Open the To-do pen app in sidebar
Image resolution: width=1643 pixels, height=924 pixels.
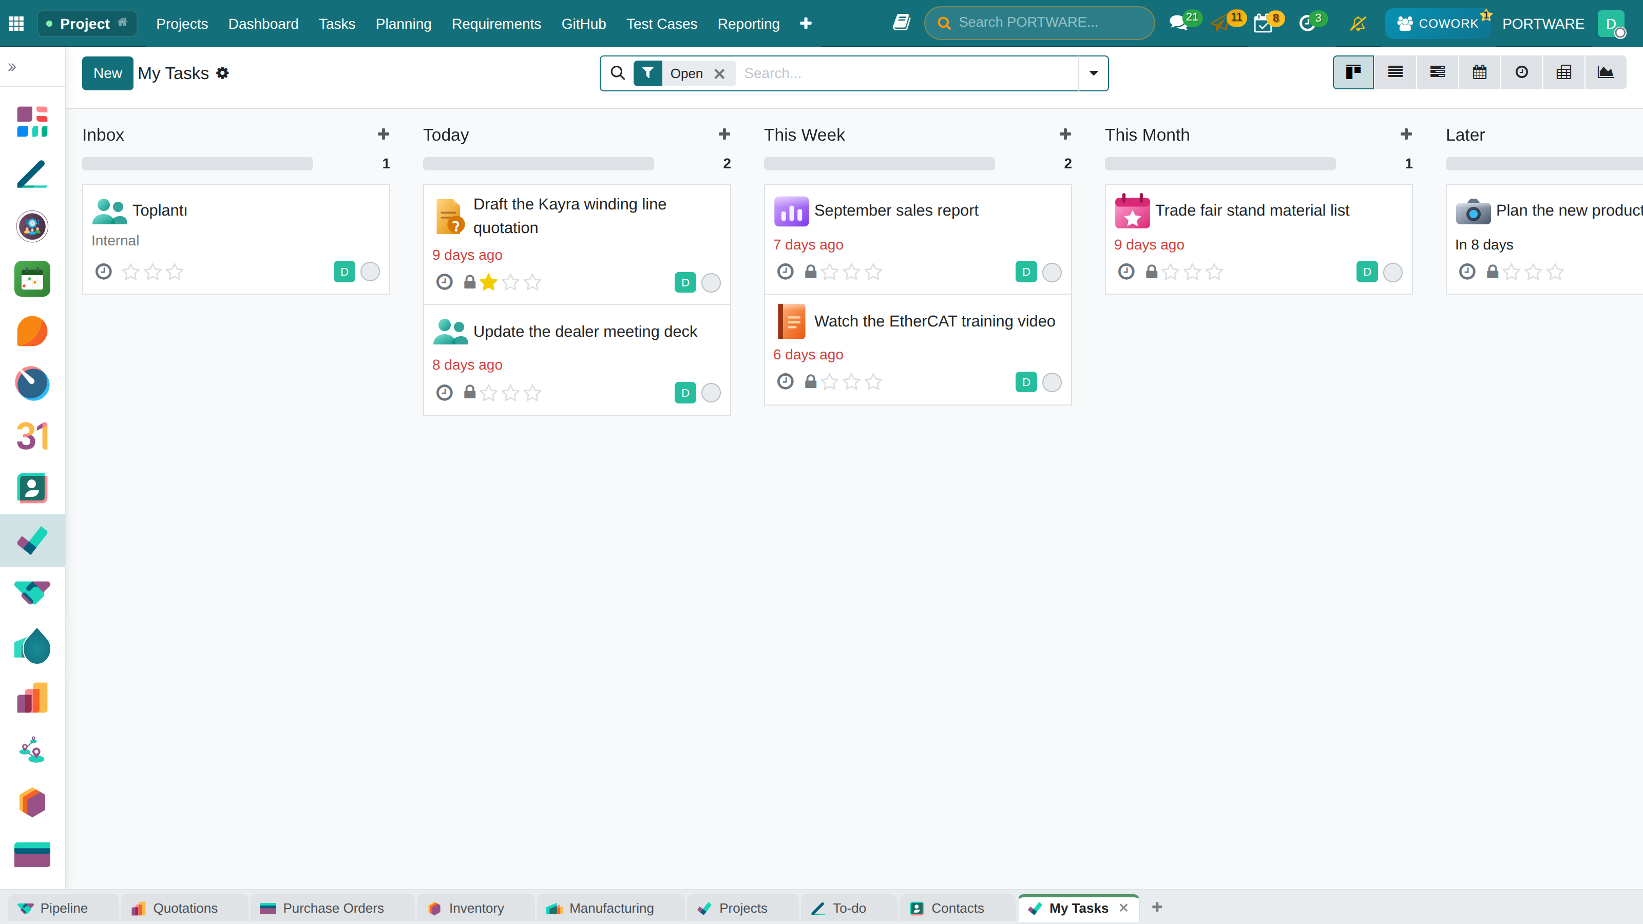32,174
